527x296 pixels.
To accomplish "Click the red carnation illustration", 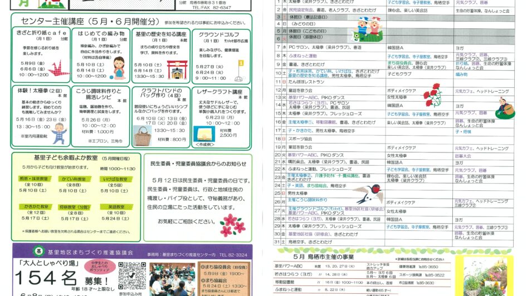I will (432, 95).
